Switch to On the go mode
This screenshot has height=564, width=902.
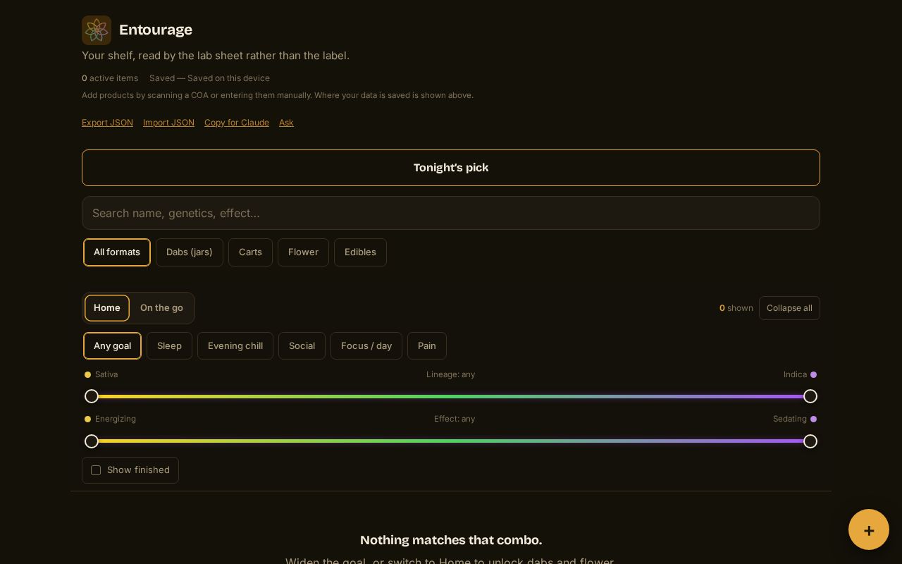point(161,308)
